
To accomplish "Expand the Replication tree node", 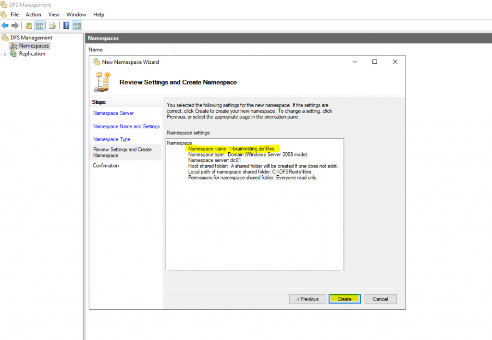I will [x=4, y=54].
